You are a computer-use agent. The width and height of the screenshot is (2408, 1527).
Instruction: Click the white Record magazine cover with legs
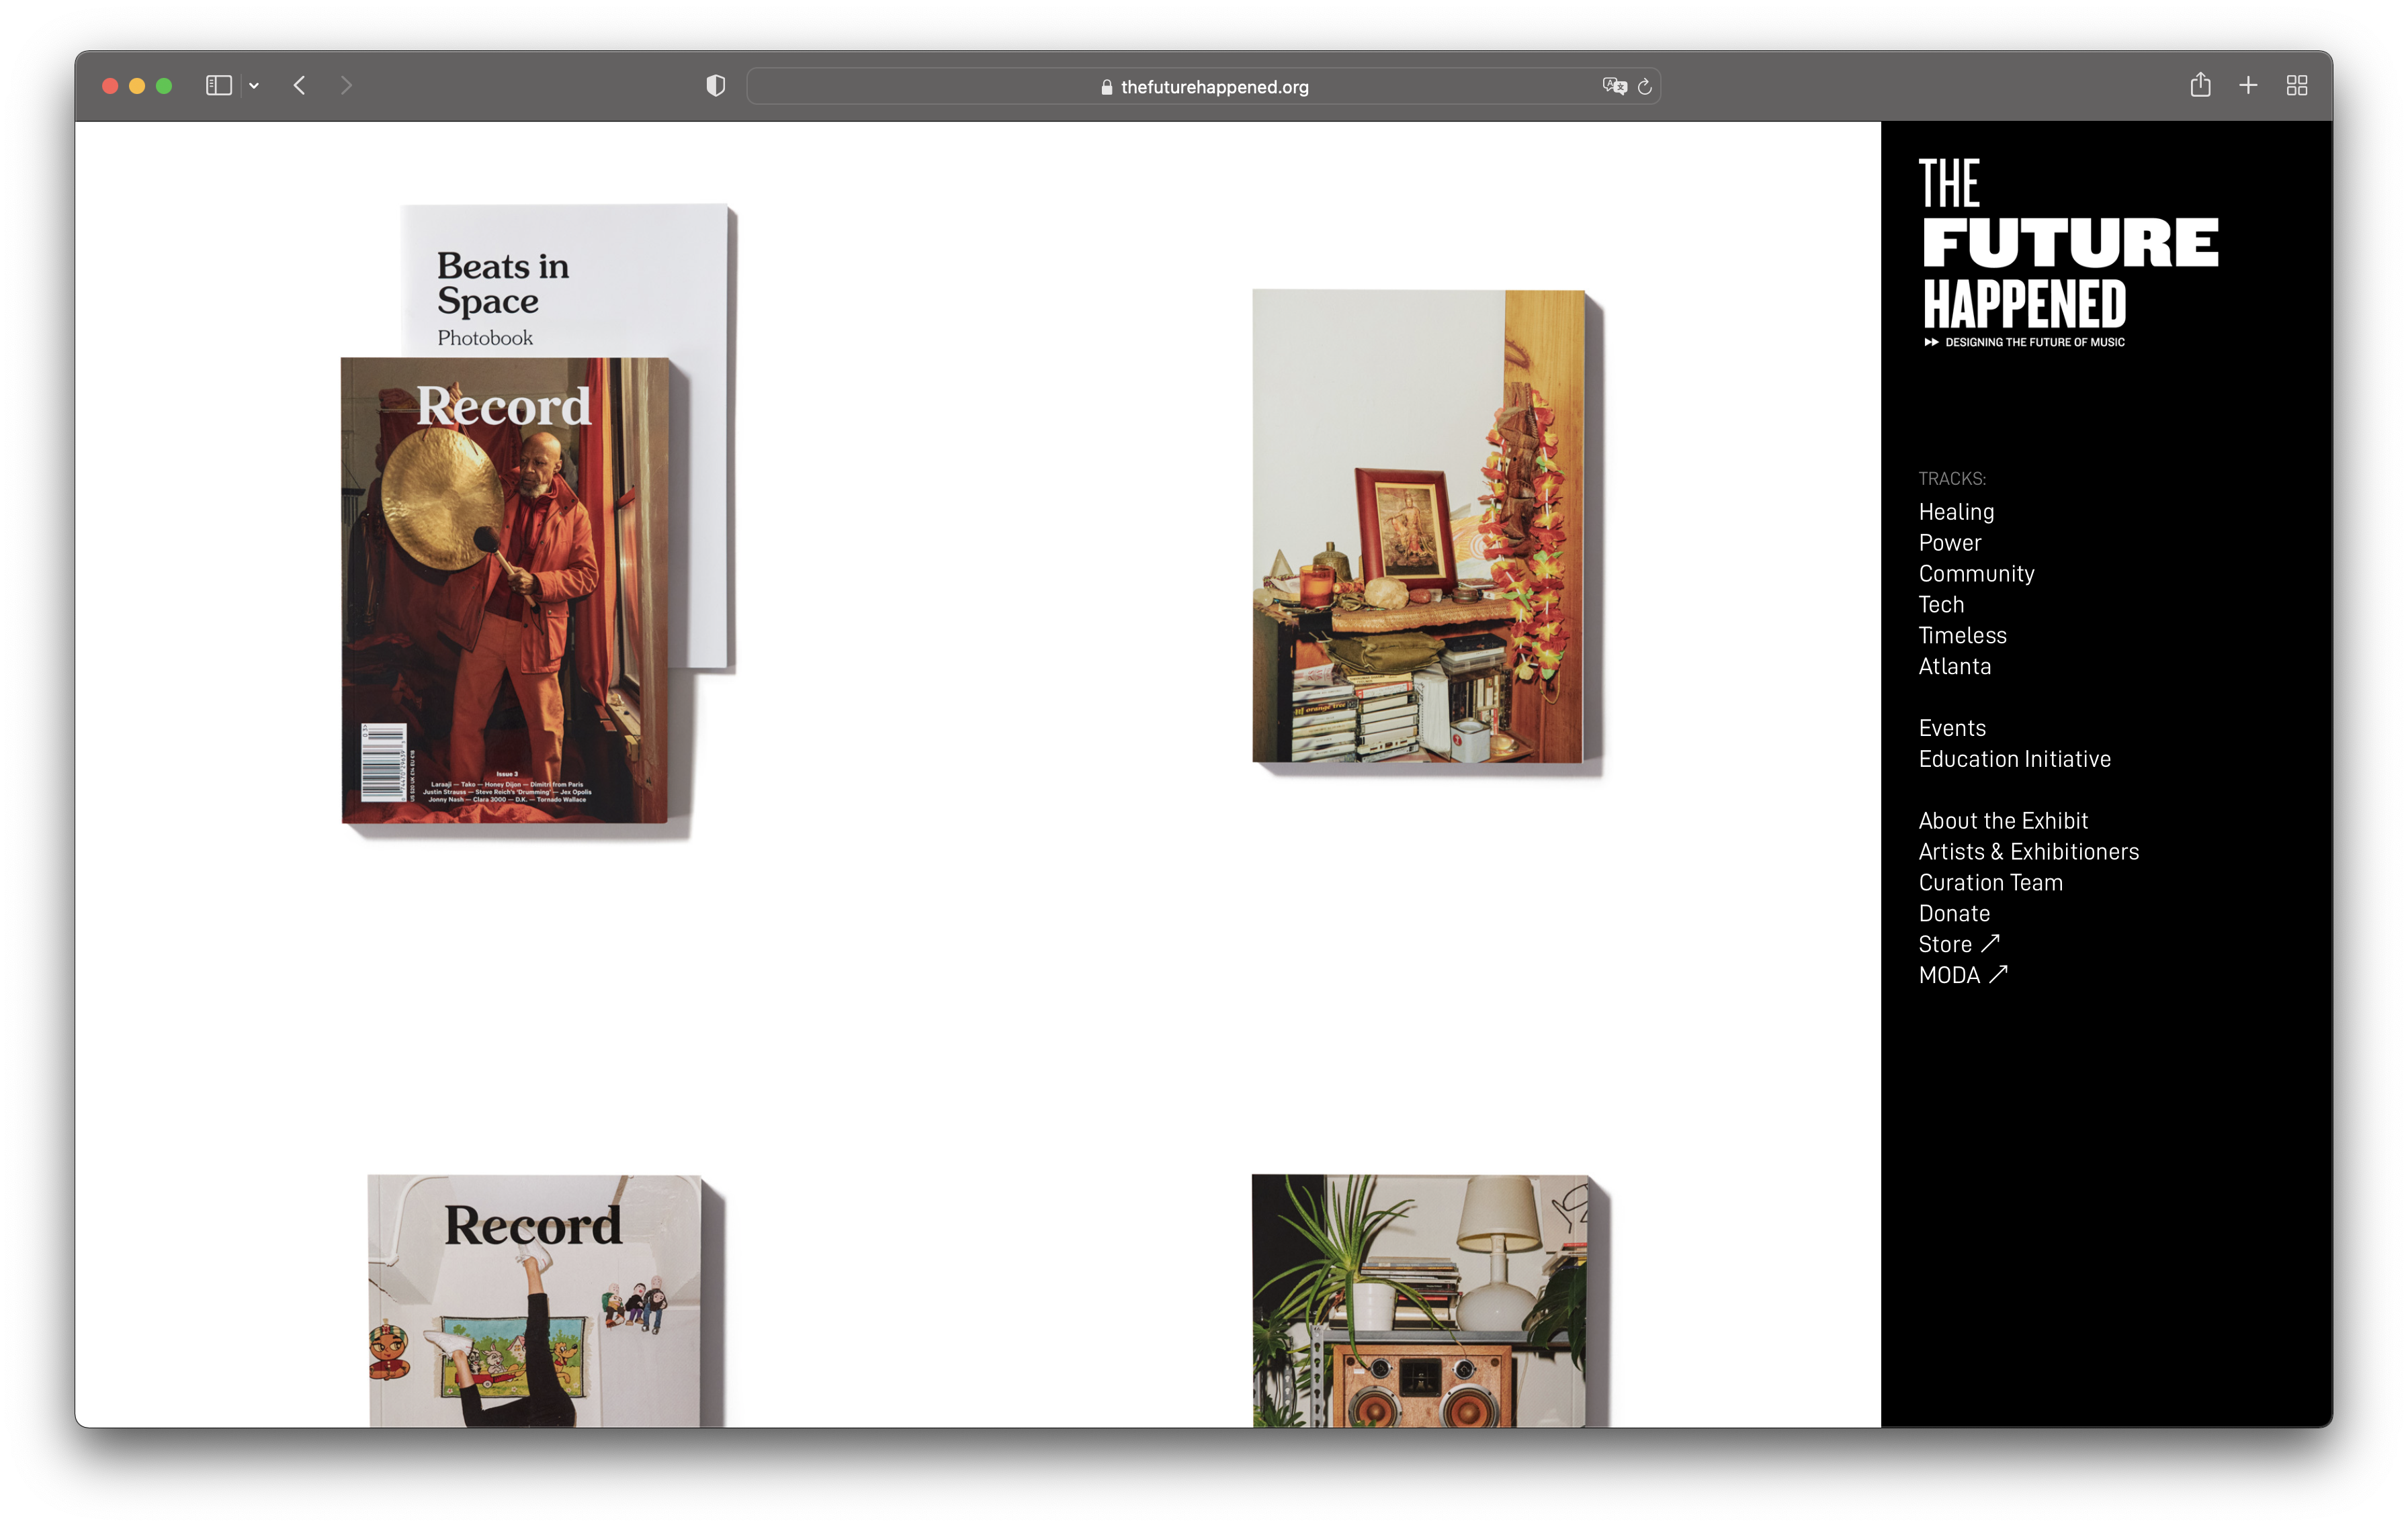point(535,1300)
